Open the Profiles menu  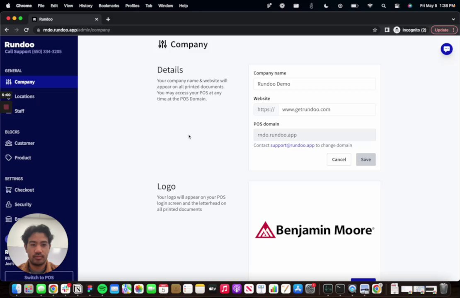[x=132, y=5]
